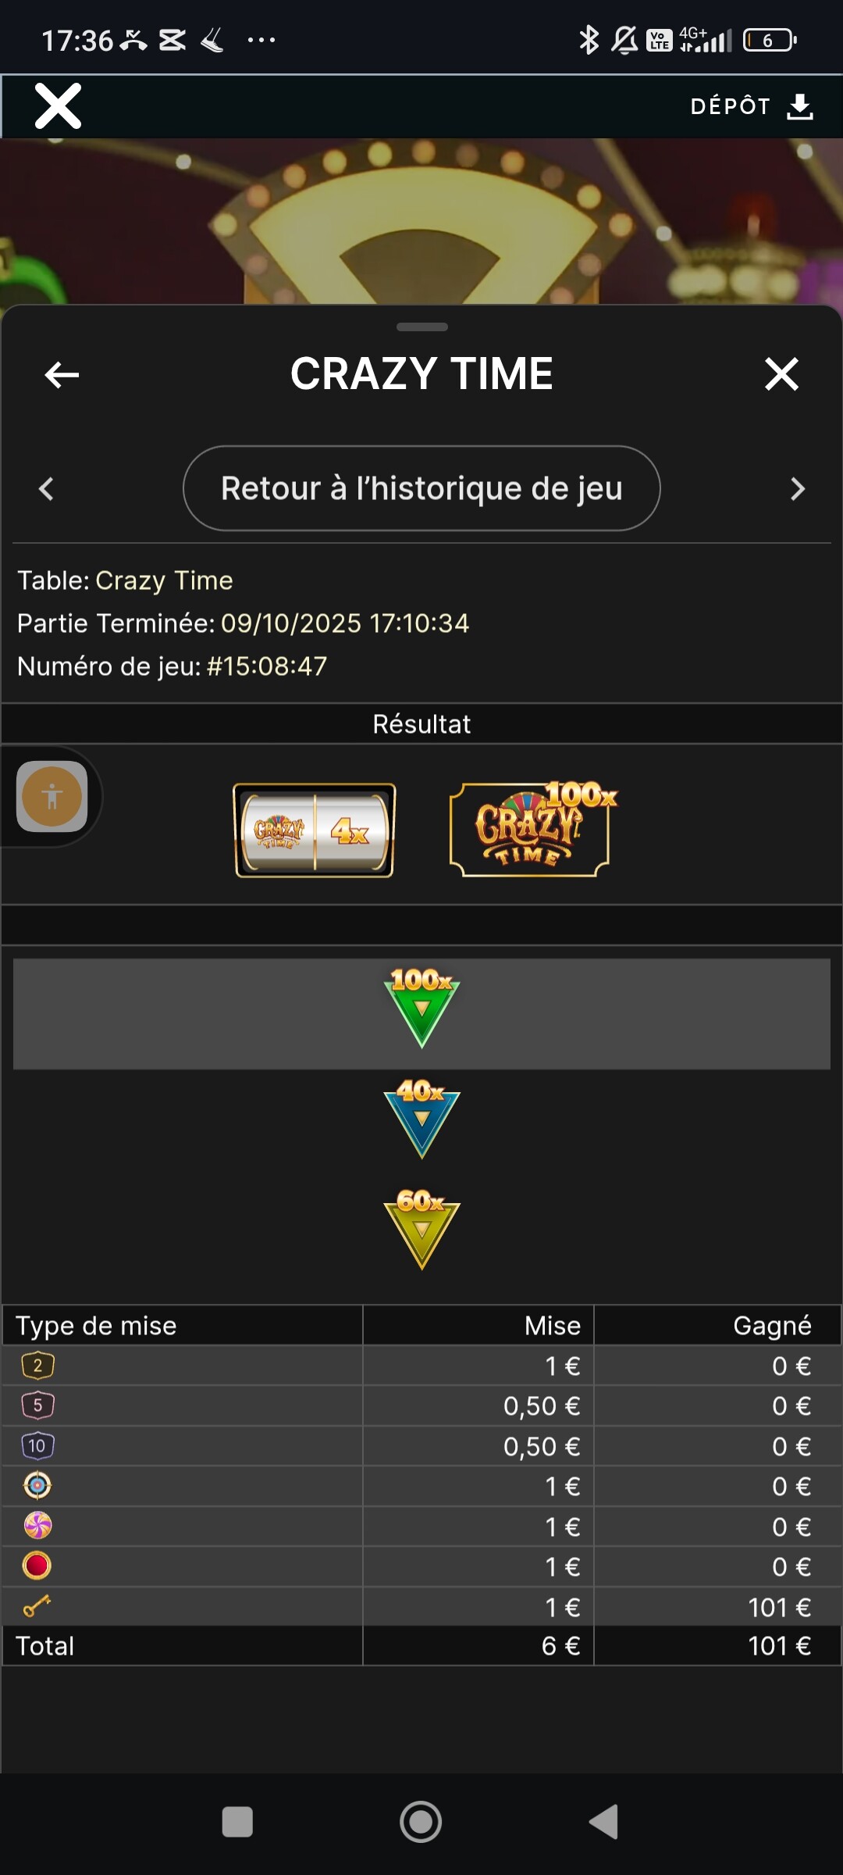The height and width of the screenshot is (1875, 843).
Task: Select the Cash Hunt target bet icon
Action: (37, 1486)
